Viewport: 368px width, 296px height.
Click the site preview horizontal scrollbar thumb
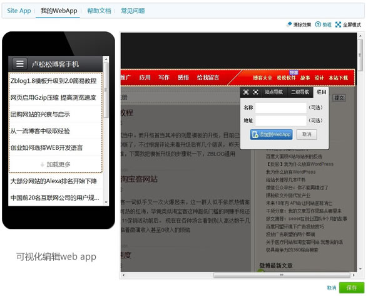pos(282,275)
